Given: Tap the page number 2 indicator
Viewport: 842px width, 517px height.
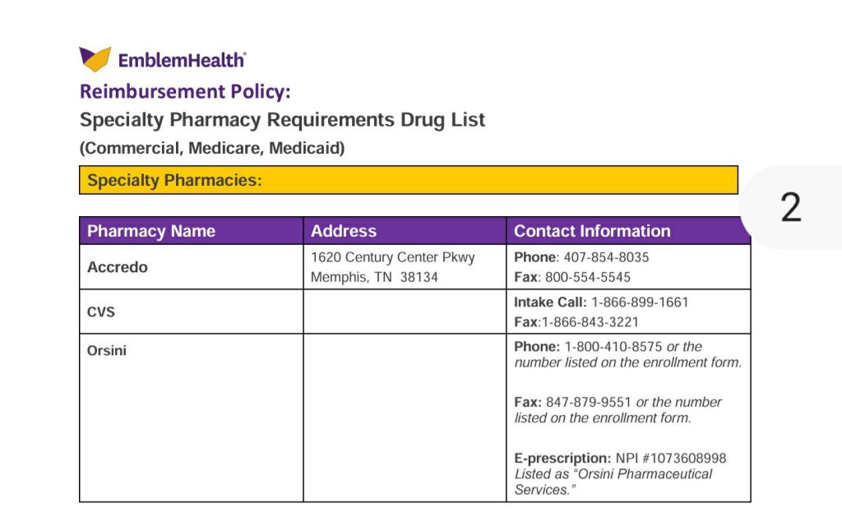Looking at the screenshot, I should (790, 208).
